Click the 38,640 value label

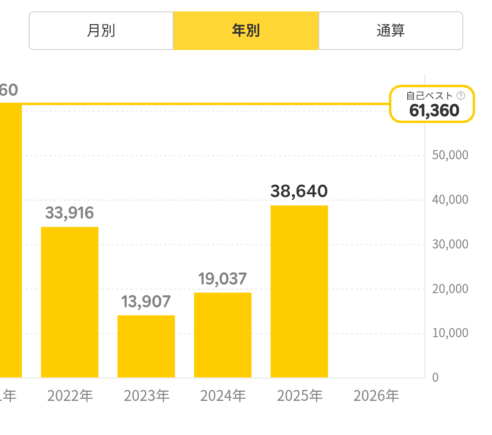click(x=299, y=192)
